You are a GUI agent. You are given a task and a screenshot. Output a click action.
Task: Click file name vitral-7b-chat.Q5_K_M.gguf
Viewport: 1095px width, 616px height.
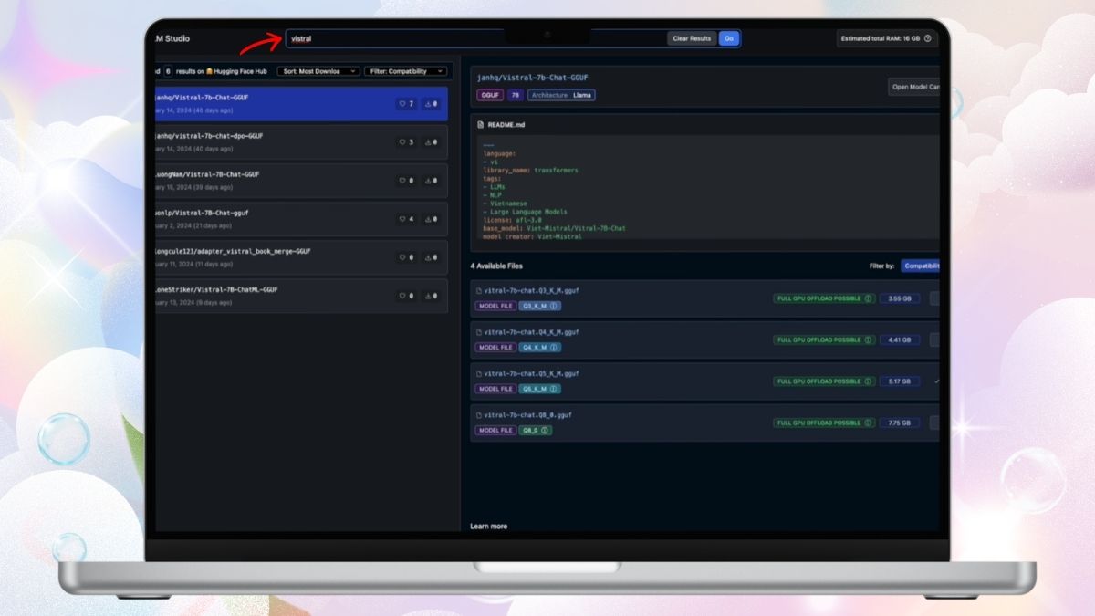[x=531, y=373]
